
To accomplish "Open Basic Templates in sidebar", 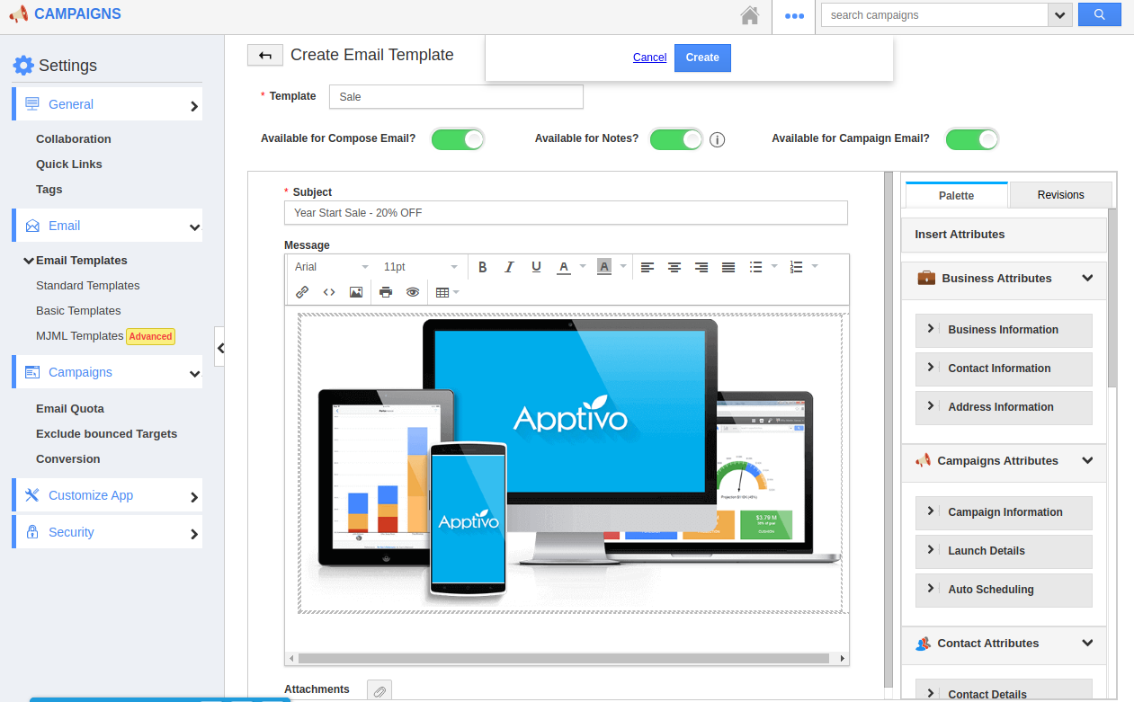I will coord(78,311).
